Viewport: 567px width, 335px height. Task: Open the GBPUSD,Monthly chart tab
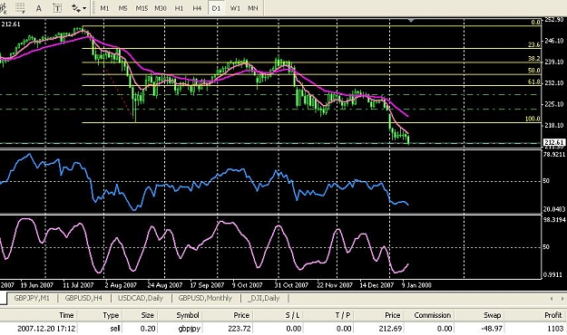click(x=205, y=298)
